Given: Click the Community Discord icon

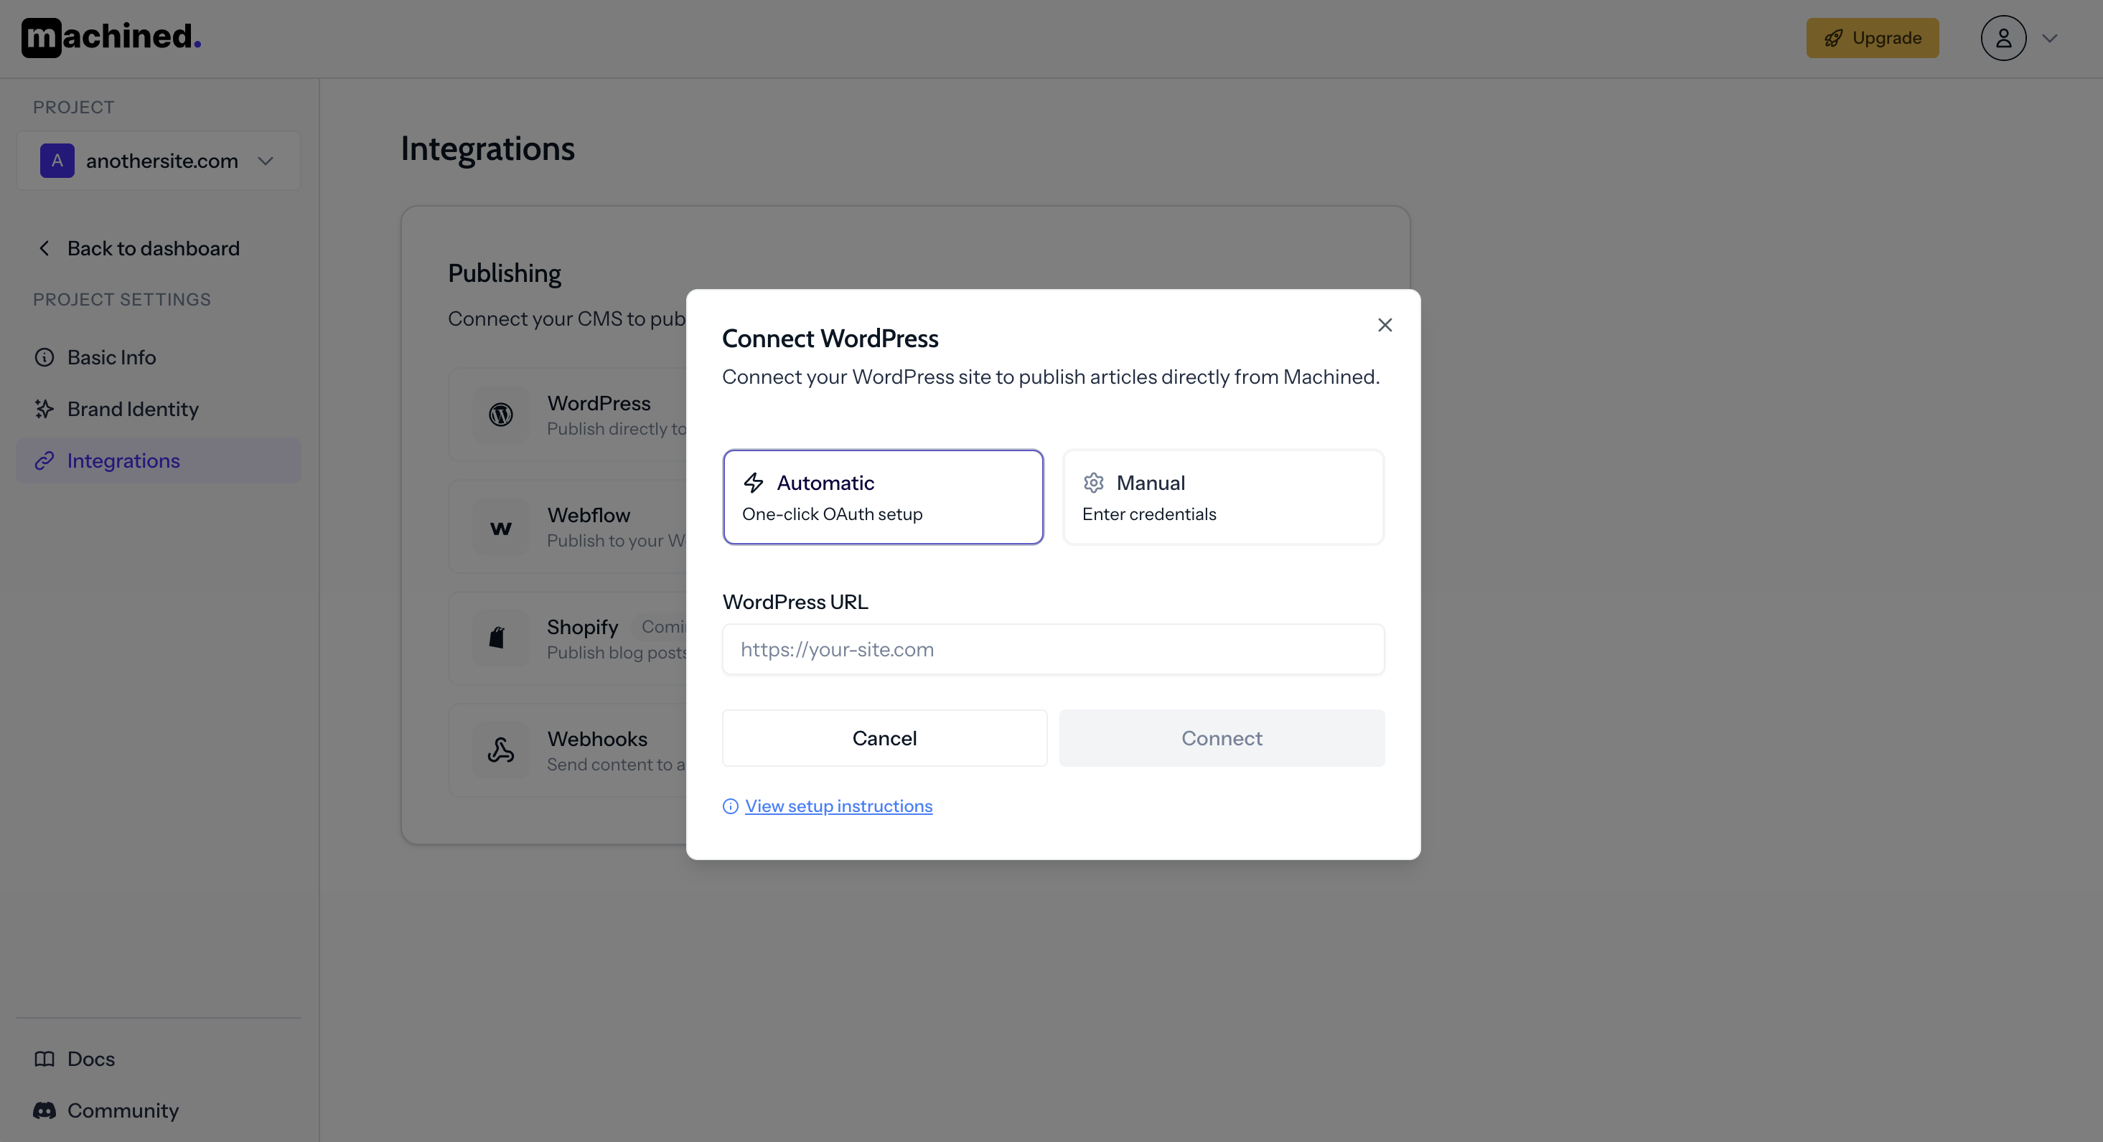Looking at the screenshot, I should [x=44, y=1110].
